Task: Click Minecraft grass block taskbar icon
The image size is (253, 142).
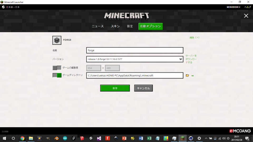Action: click(182, 138)
